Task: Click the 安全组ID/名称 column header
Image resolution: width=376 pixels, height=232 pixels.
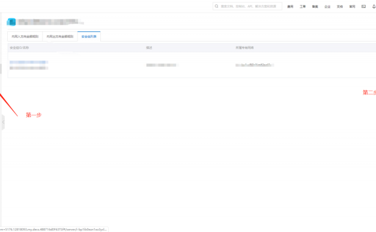Action: coord(19,47)
